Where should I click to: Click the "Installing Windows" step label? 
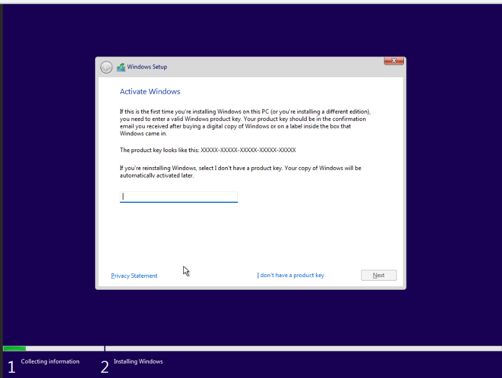click(138, 361)
